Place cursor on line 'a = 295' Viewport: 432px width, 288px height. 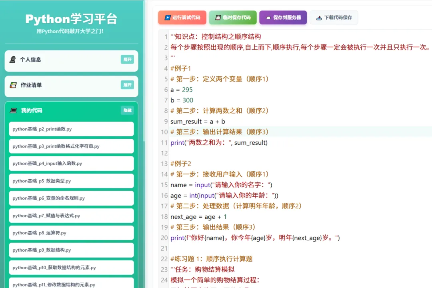181,90
